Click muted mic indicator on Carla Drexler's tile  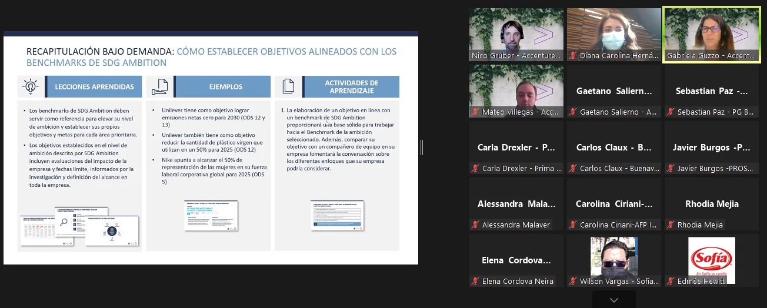pyautogui.click(x=475, y=169)
